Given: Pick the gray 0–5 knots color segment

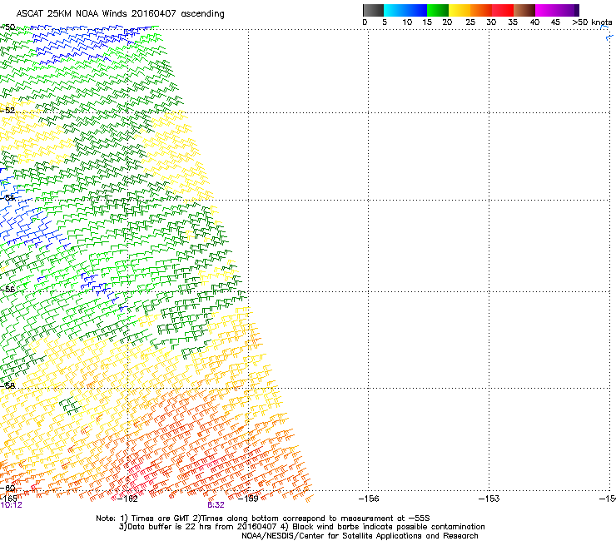Looking at the screenshot, I should coord(373,10).
